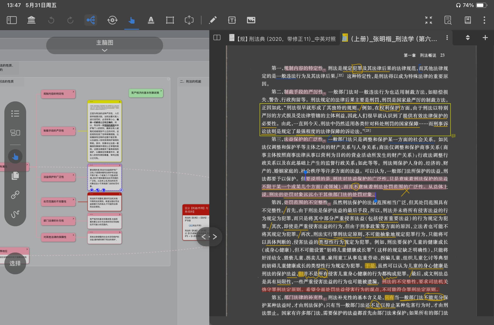Add a new document with plus button
This screenshot has height=325, width=494.
pos(485,38)
